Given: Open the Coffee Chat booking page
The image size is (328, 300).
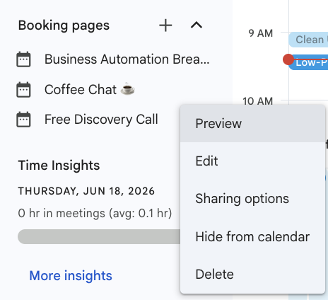Looking at the screenshot, I should pyautogui.click(x=90, y=90).
